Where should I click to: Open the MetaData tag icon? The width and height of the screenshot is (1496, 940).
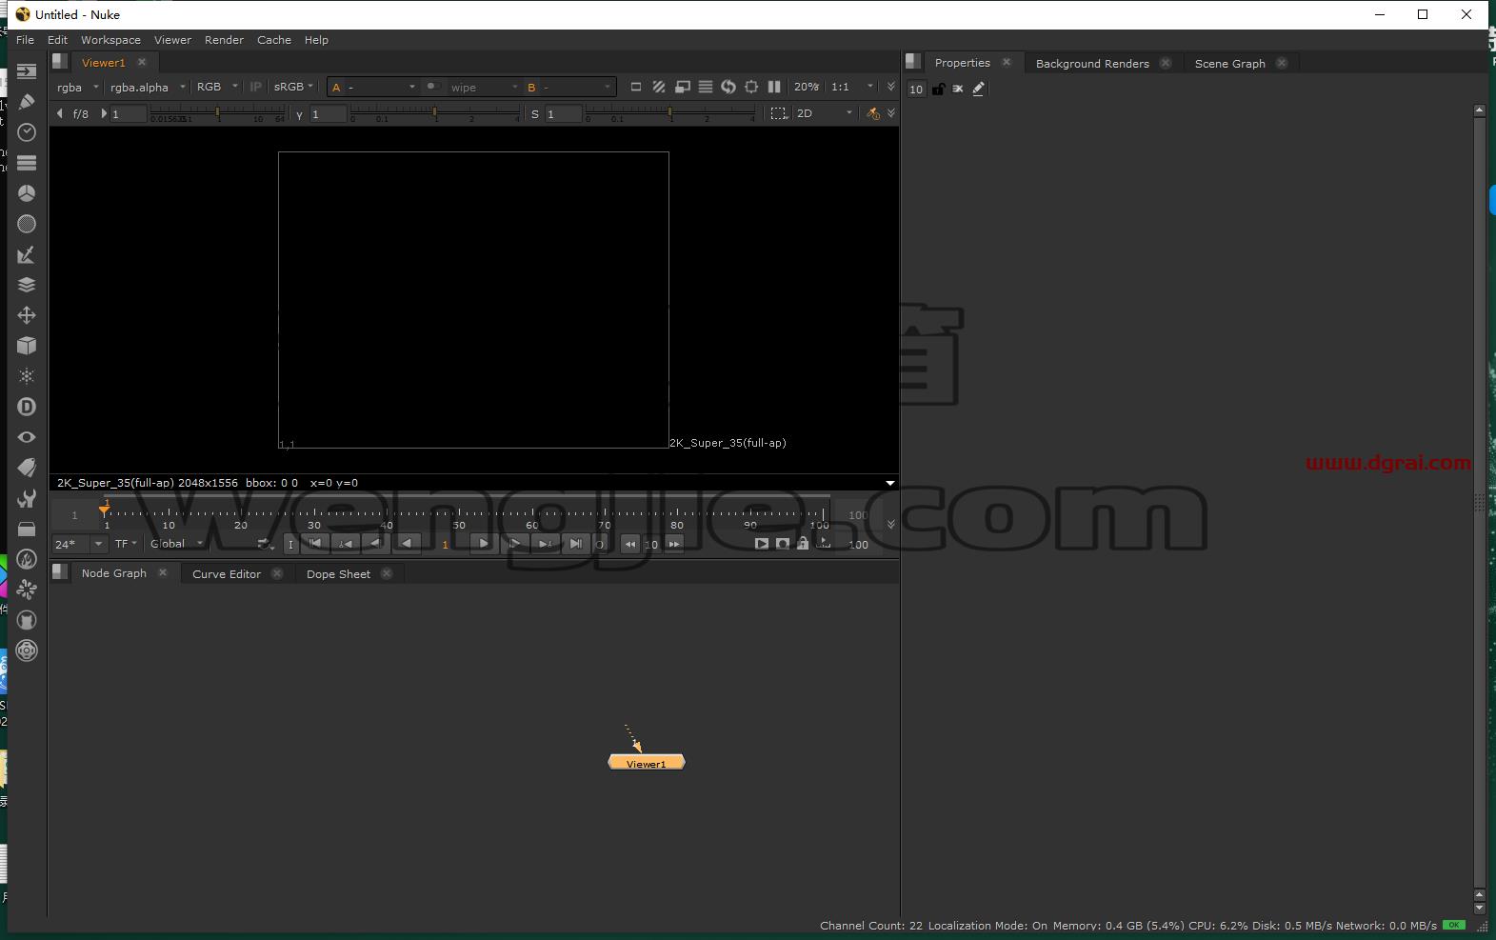coord(27,468)
